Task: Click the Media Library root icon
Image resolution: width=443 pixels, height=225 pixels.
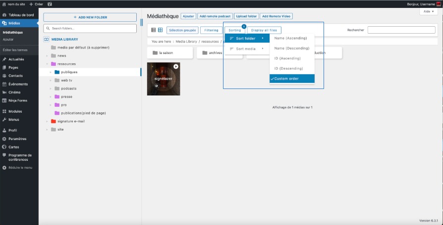Action: 47,39
